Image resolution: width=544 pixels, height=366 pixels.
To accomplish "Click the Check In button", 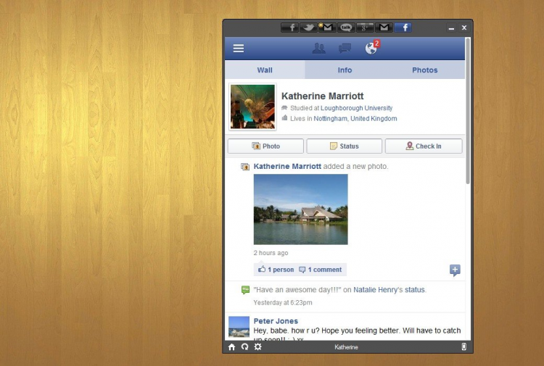I will (x=424, y=146).
